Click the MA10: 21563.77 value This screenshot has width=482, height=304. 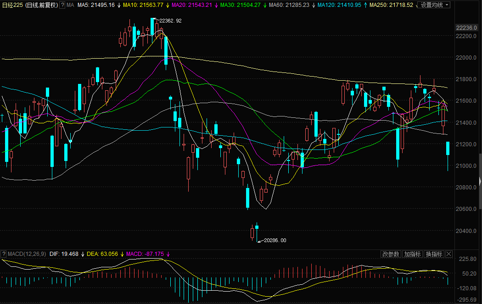[x=143, y=5]
